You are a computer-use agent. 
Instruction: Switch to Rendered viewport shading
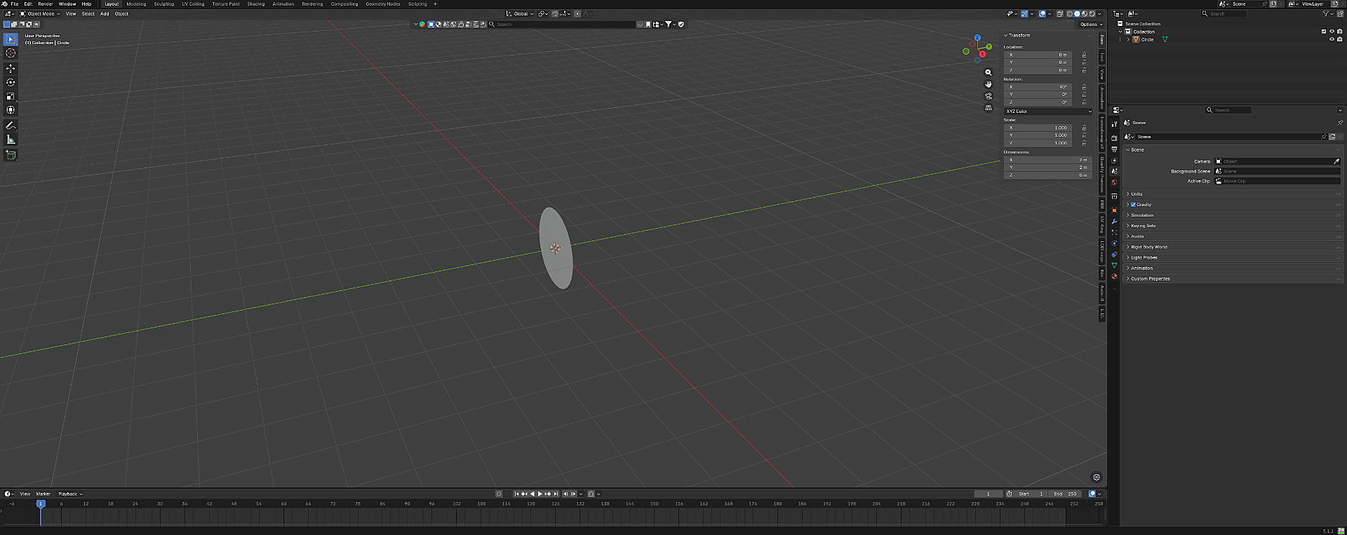coord(1092,14)
